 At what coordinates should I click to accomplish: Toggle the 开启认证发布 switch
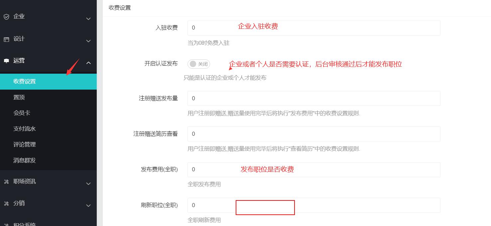point(199,64)
